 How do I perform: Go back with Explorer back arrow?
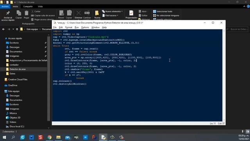(4, 29)
